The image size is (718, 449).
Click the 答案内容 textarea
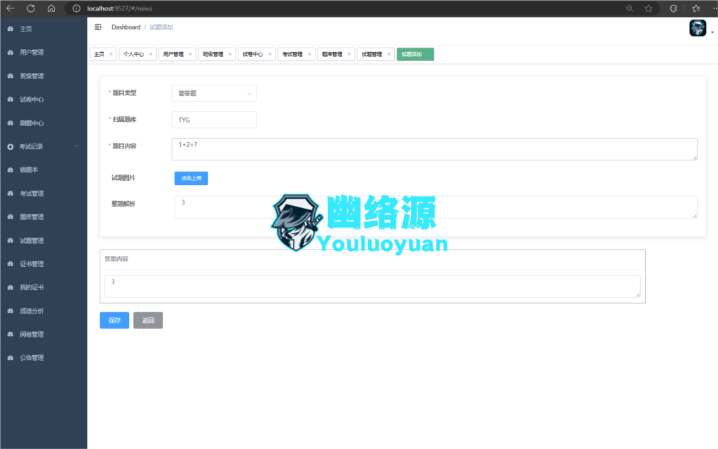[372, 286]
